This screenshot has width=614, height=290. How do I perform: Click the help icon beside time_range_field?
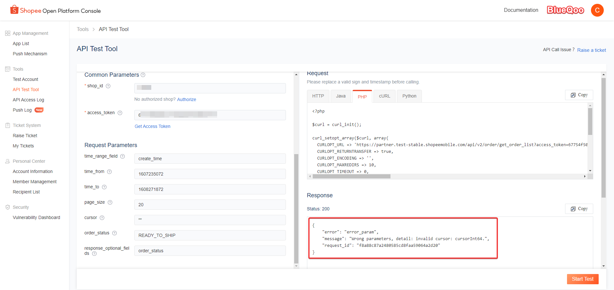[x=123, y=156]
